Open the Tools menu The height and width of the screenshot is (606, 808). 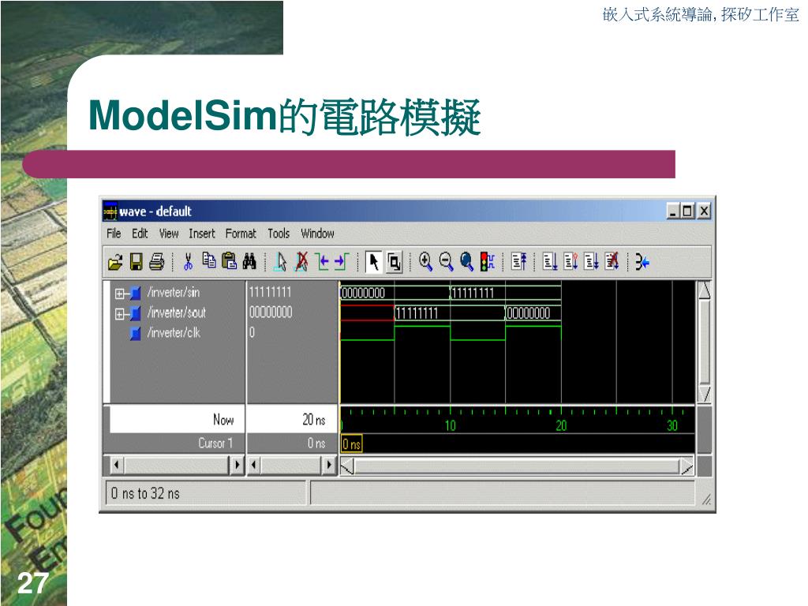pos(279,234)
